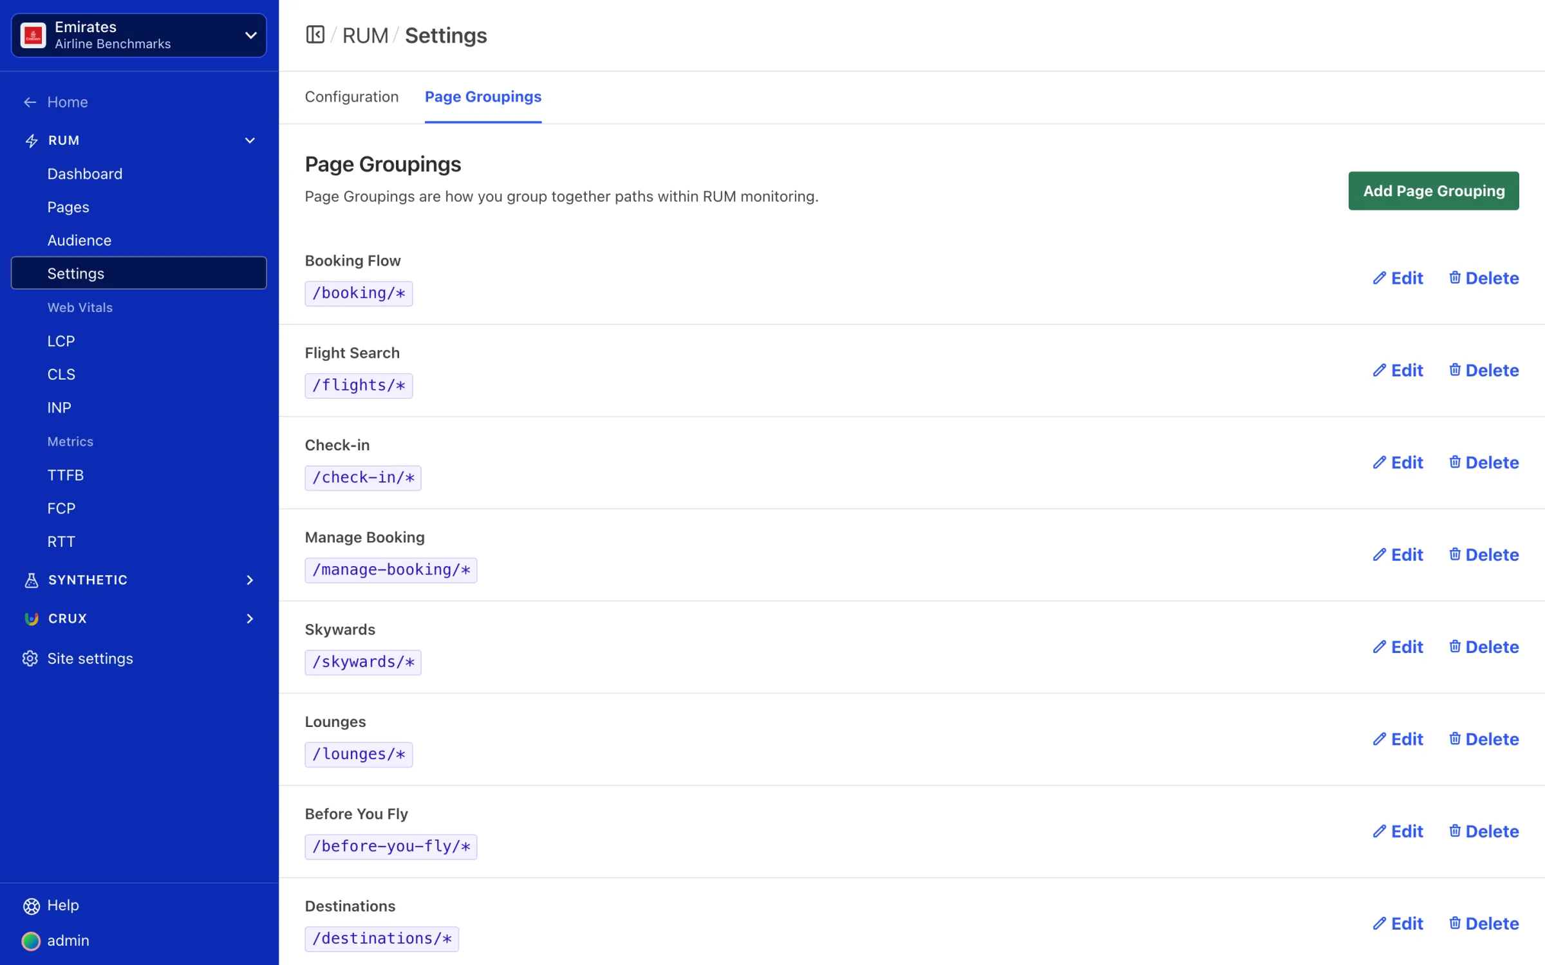Viewport: 1545px width, 965px height.
Task: Click the Add Page Grouping button
Action: click(x=1434, y=191)
